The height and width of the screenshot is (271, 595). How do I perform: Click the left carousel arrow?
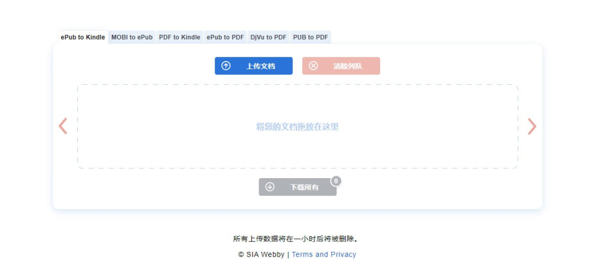tap(63, 126)
